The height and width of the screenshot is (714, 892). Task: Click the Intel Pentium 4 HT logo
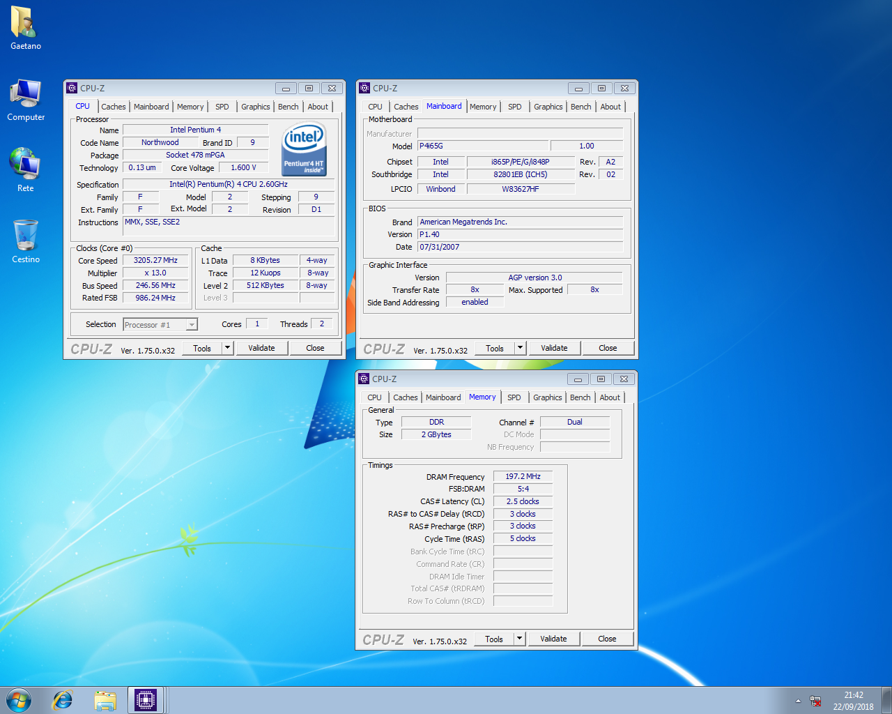click(304, 149)
